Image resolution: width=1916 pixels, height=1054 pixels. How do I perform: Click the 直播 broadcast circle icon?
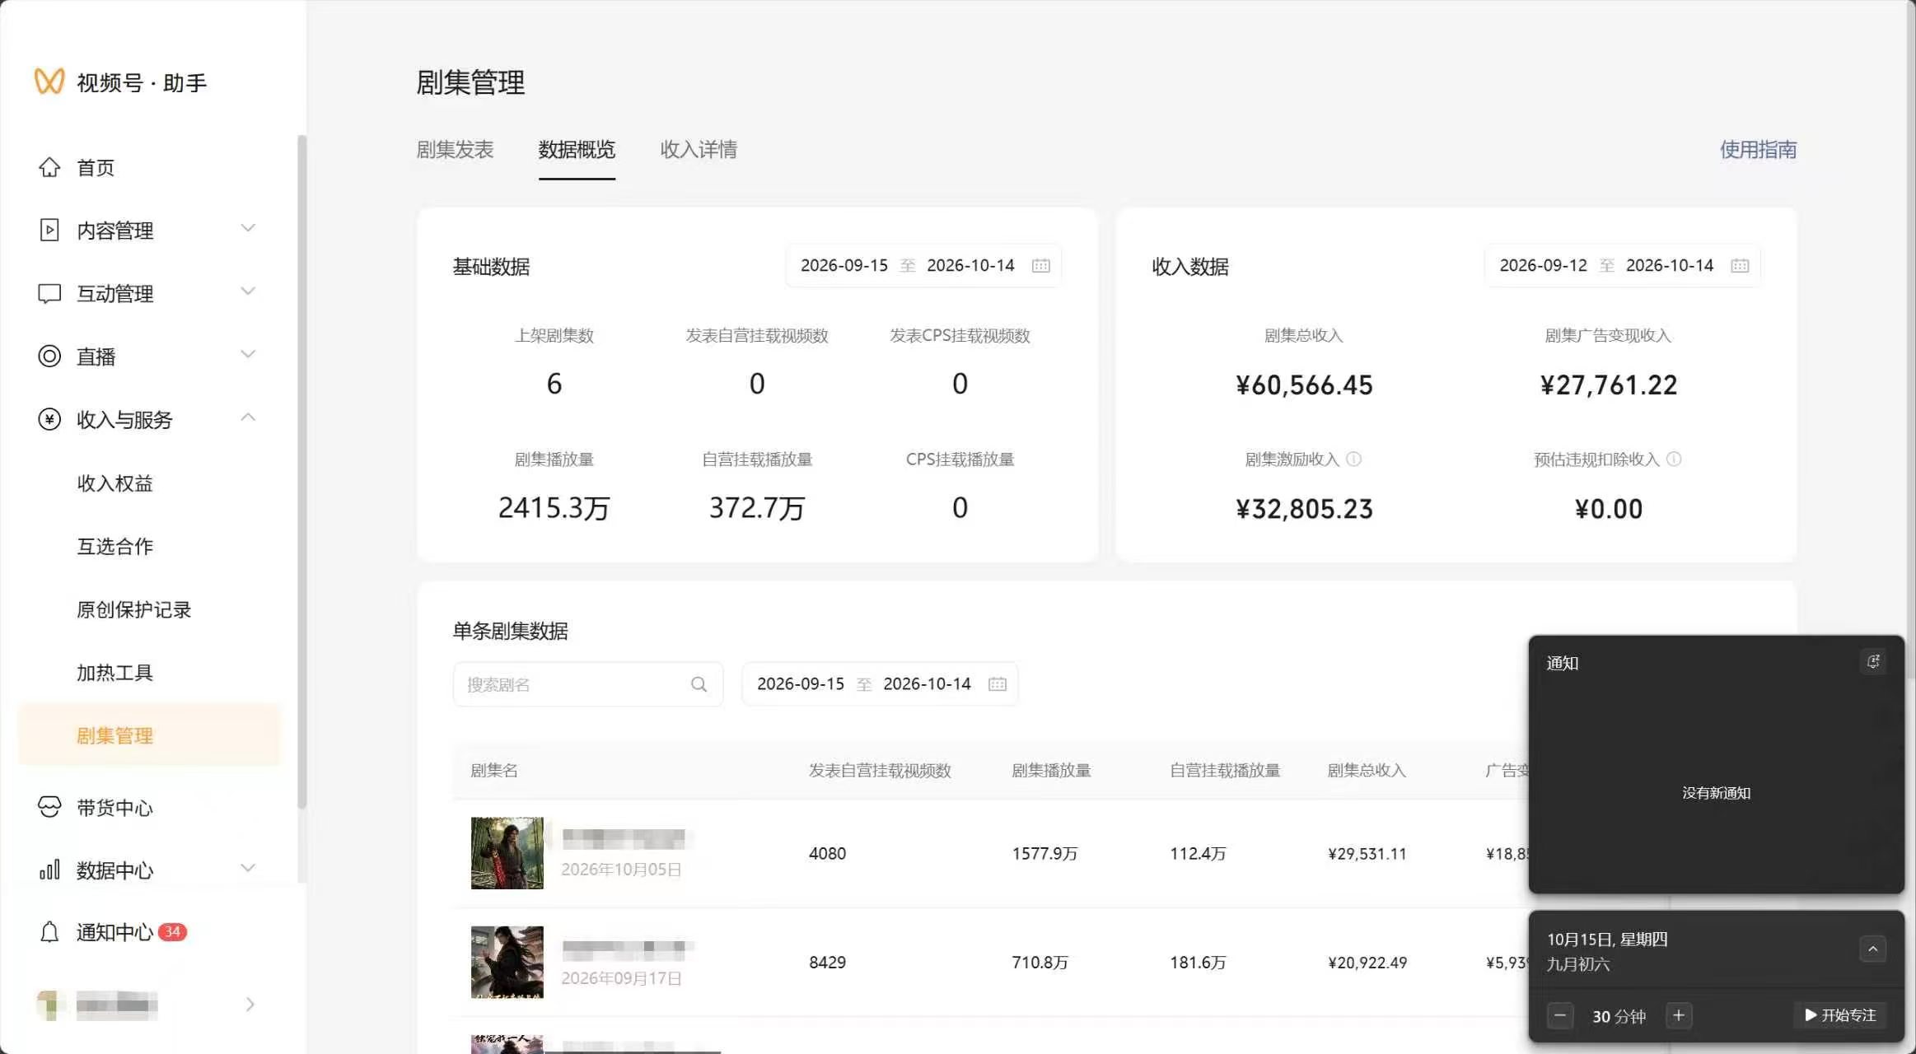click(x=49, y=356)
